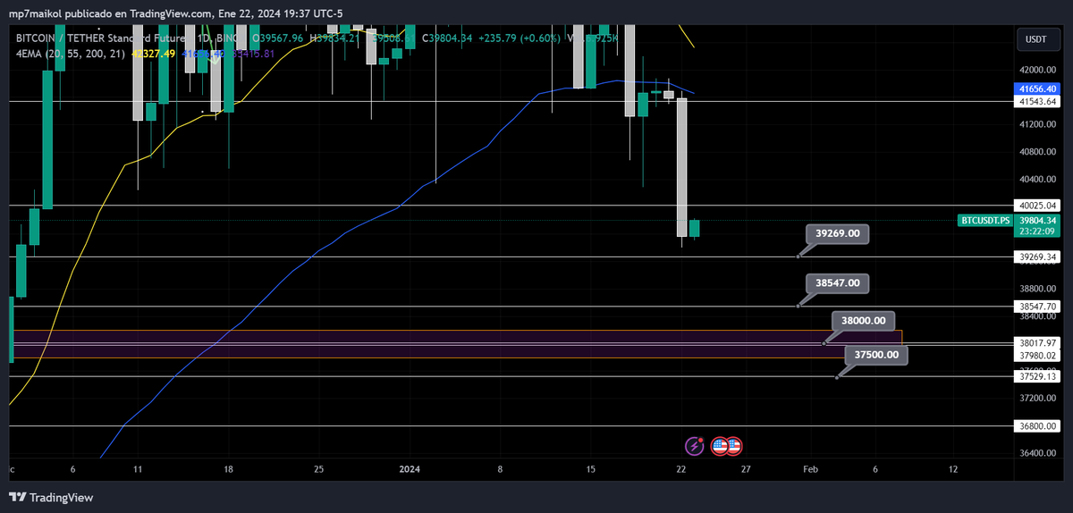Click the purple EMA value 33415.81
The image size is (1073, 513).
pos(252,54)
